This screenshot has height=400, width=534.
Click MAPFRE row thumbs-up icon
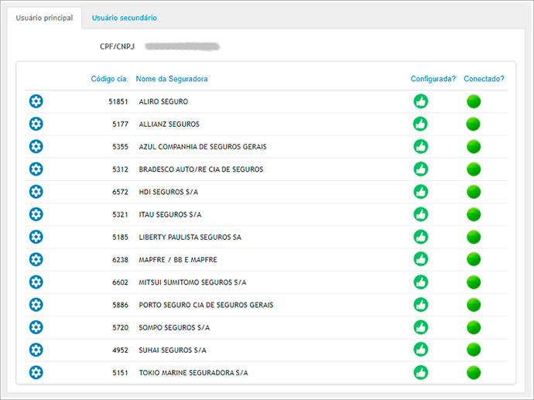pos(421,259)
